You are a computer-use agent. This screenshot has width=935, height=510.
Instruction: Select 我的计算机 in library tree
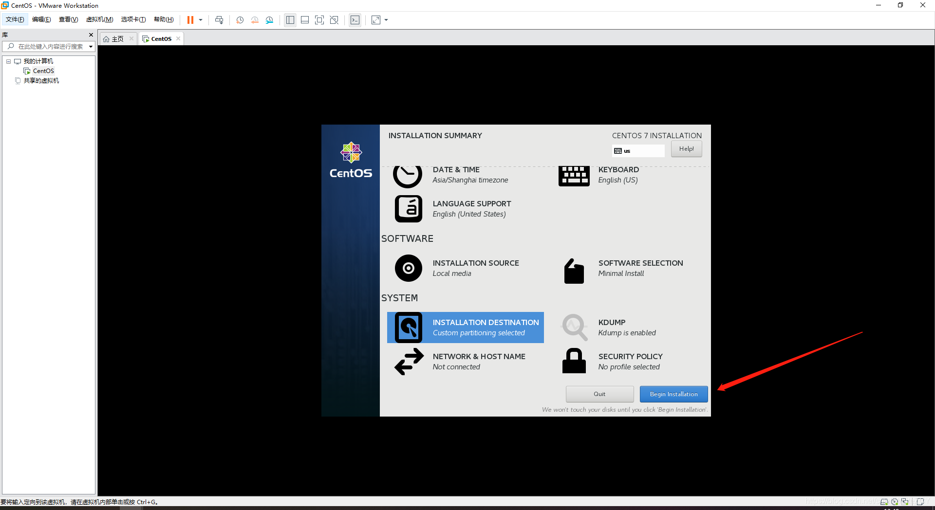coord(38,61)
